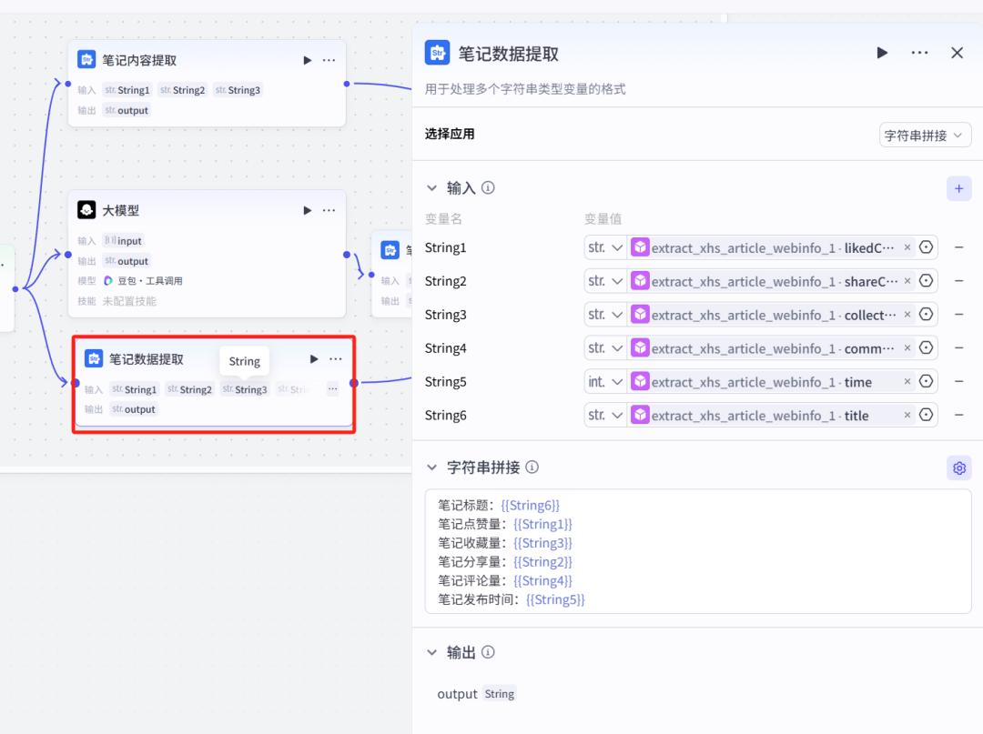Show info tooltip next to 字符串拼接
Viewport: 983px width, 734px height.
pyautogui.click(x=532, y=468)
